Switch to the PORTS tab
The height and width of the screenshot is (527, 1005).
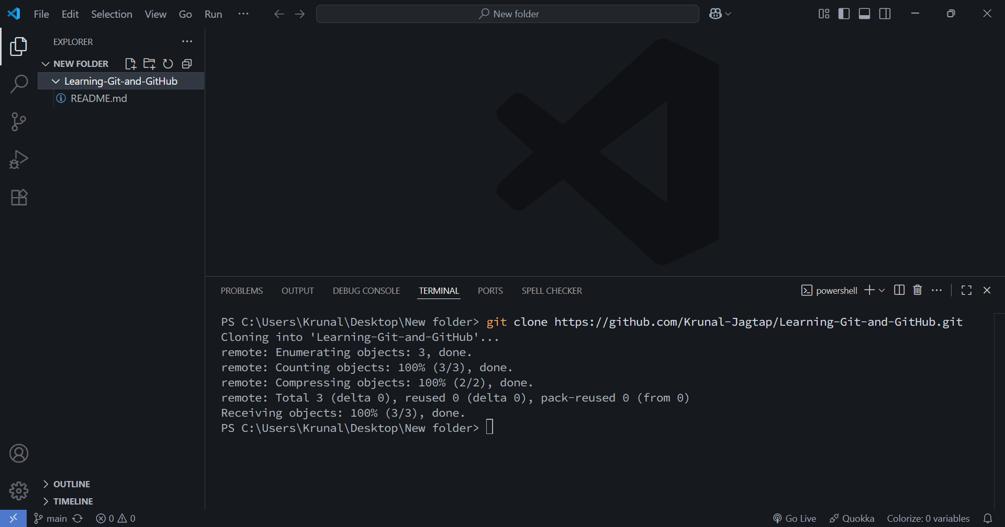point(490,291)
